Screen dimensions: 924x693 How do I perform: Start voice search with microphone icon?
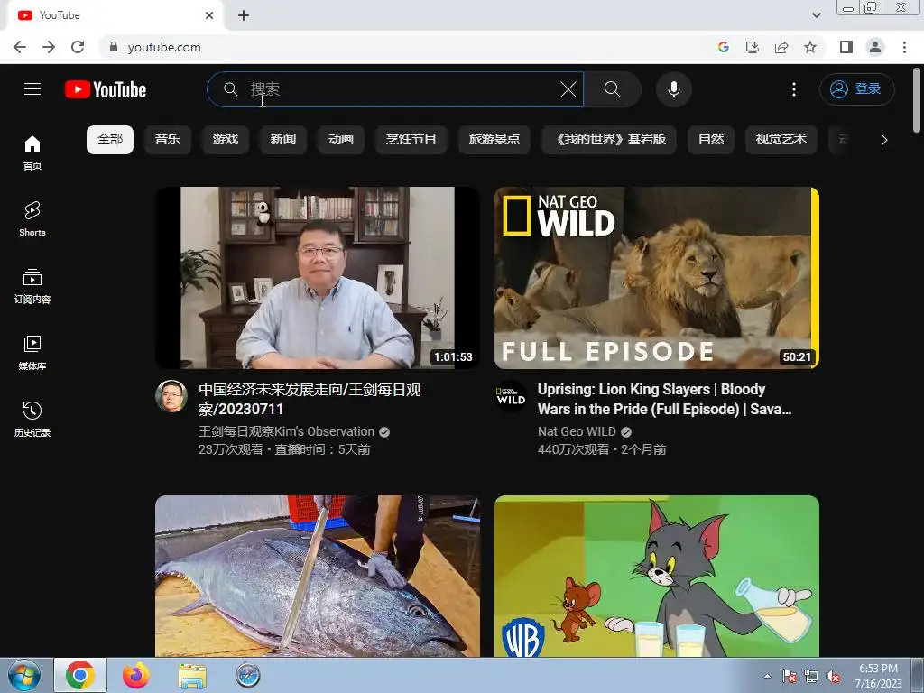click(673, 89)
